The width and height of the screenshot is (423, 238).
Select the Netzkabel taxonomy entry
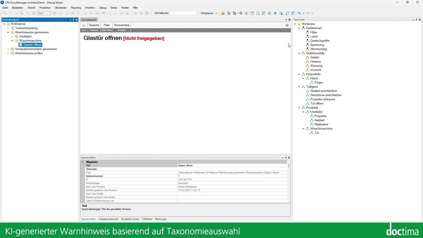tap(321, 124)
